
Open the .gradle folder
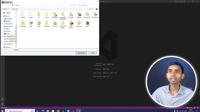(31, 15)
